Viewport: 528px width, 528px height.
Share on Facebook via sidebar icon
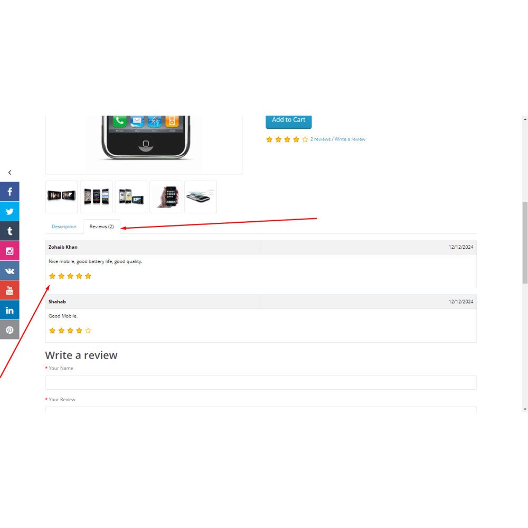[10, 192]
